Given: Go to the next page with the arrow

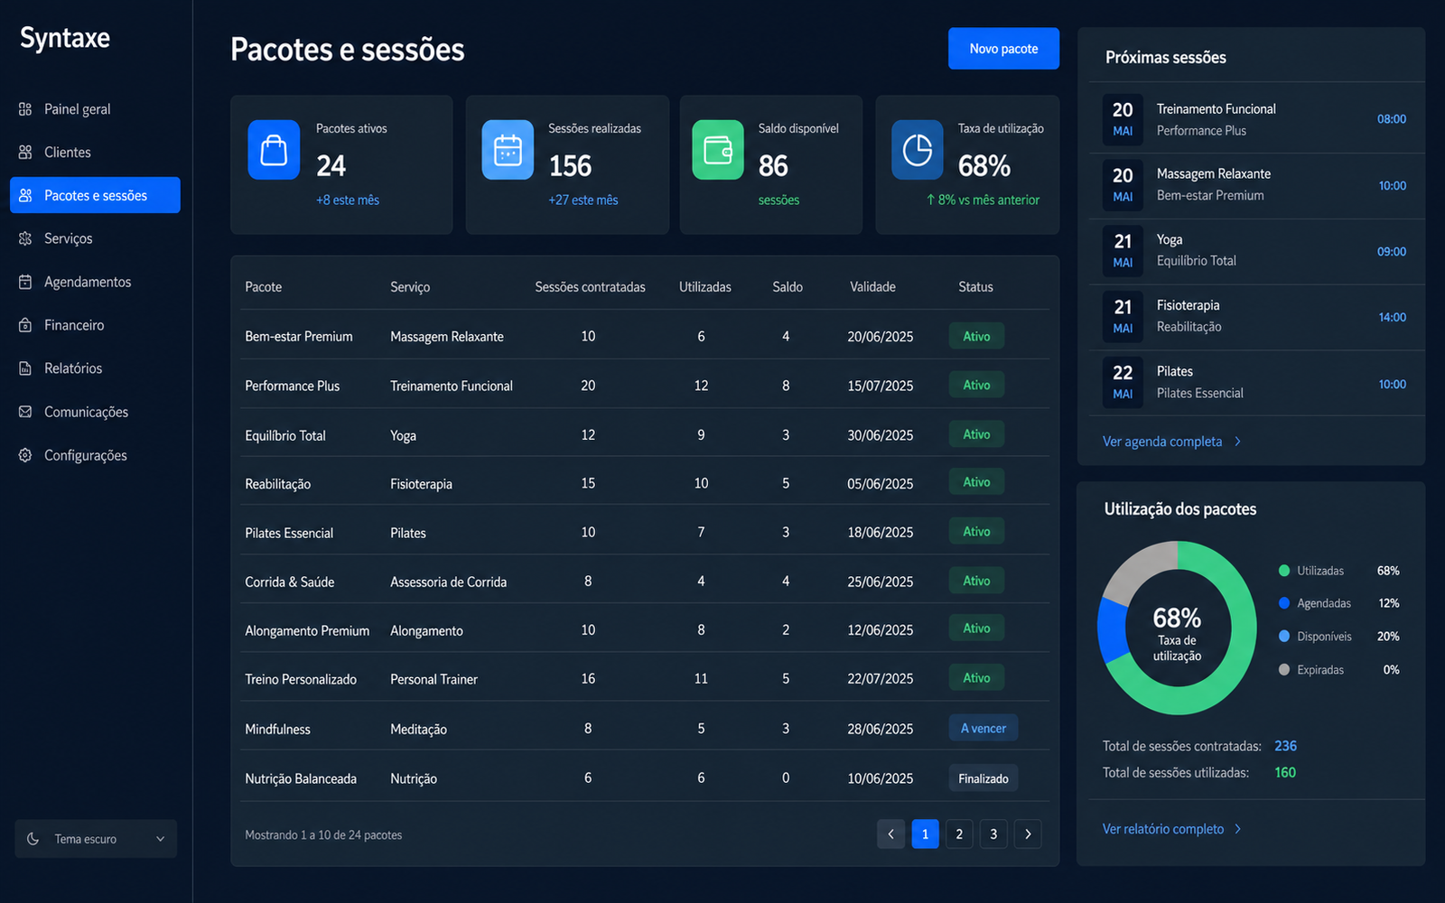Looking at the screenshot, I should click(1028, 834).
